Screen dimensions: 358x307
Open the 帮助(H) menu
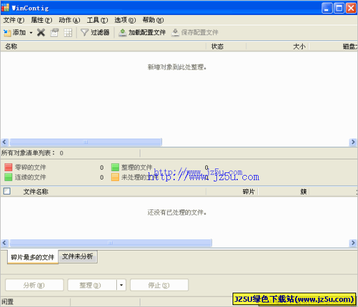click(x=153, y=20)
